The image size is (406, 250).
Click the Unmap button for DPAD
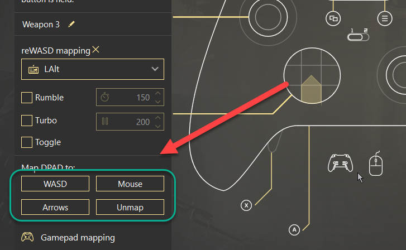point(130,207)
